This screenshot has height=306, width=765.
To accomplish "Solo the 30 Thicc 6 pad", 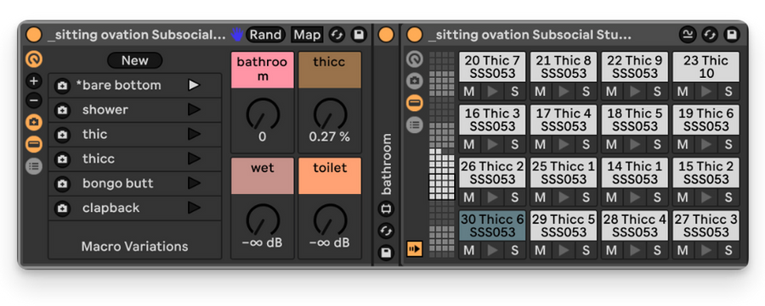I will pyautogui.click(x=515, y=251).
